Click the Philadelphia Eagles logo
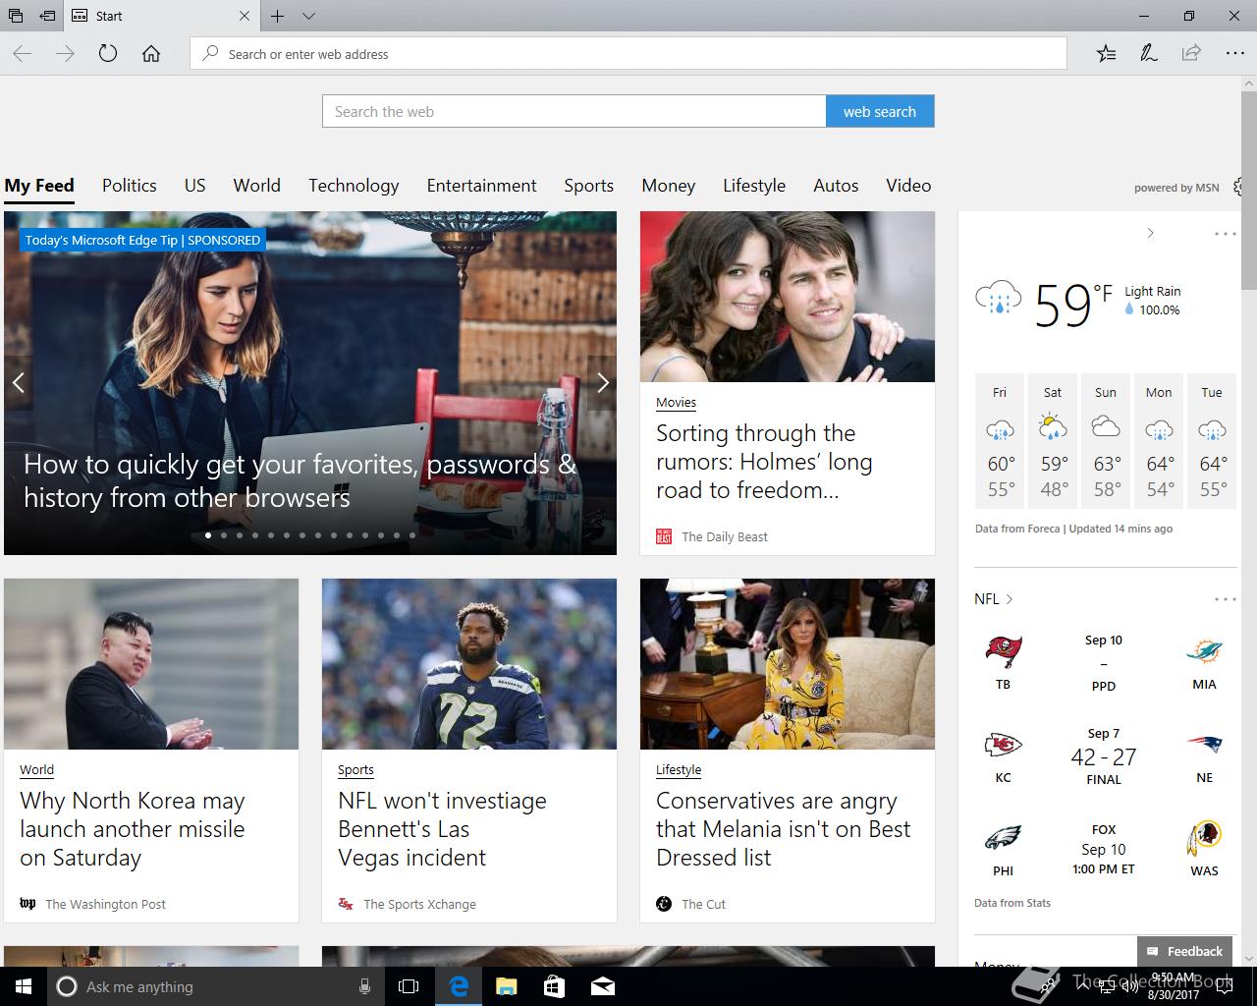 click(x=1003, y=838)
